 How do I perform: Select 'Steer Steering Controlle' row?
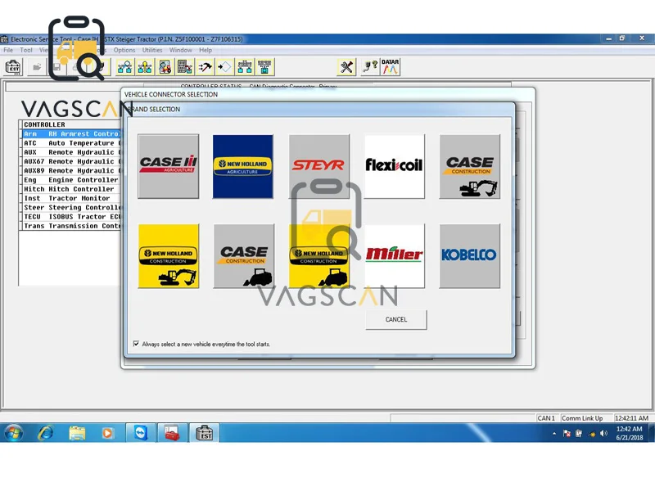[71, 208]
